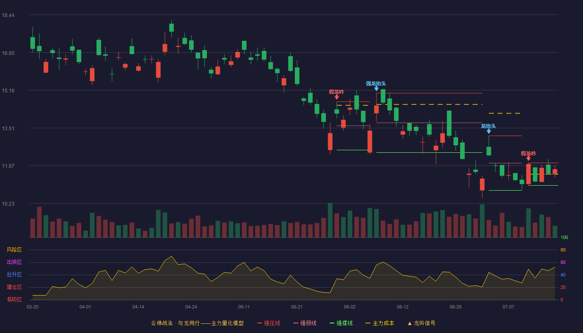Click the 06-02 date label
The height and width of the screenshot is (333, 583).
tap(350, 307)
